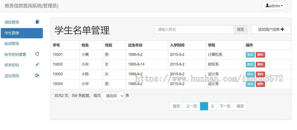Open the 请选择 page size dropdown
The image size is (297, 130).
click(x=113, y=96)
